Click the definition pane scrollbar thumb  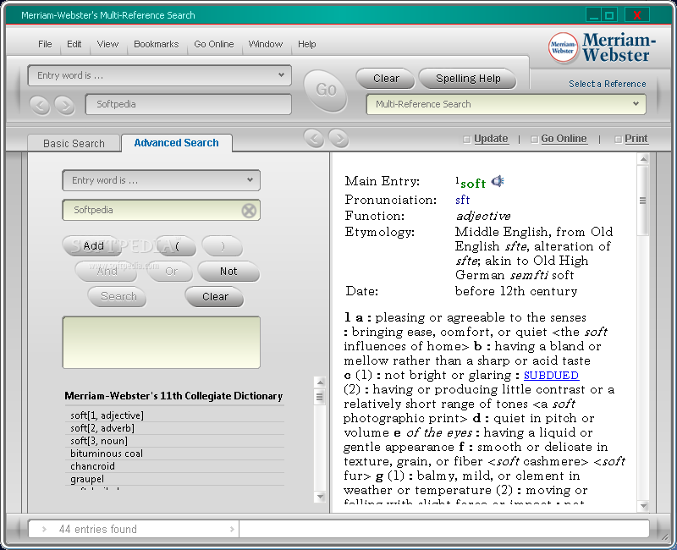coord(643,201)
